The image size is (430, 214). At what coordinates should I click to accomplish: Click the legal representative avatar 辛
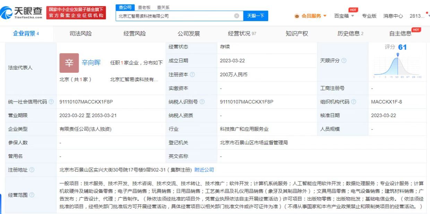[x=69, y=63]
